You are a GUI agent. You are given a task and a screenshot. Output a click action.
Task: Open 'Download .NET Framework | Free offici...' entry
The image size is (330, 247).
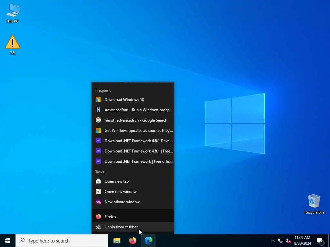tap(133, 161)
